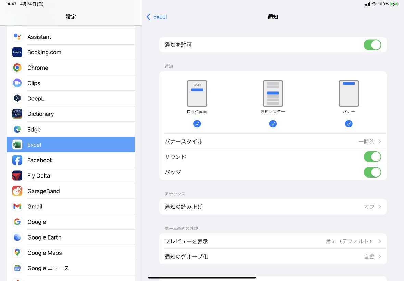The image size is (404, 281).
Task: Tap the 通知センター preview thumbnail
Action: [273, 93]
